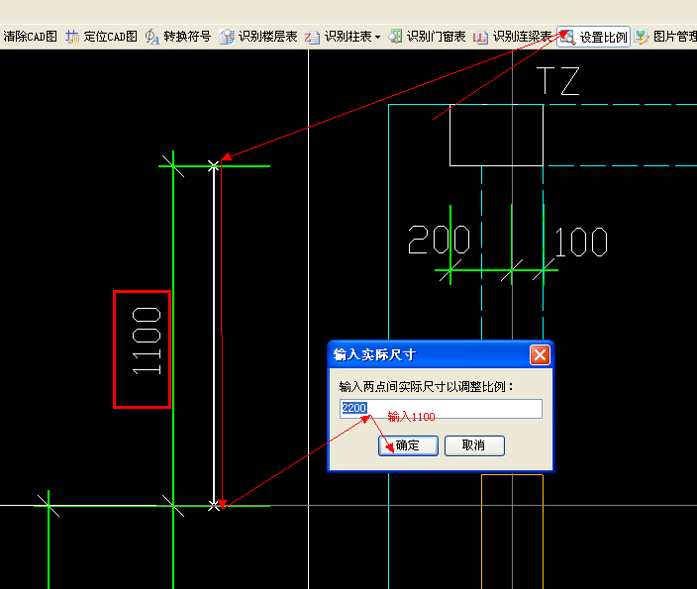This screenshot has width=697, height=589.
Task: Cancel the dialog with 取消
Action: pos(474,445)
